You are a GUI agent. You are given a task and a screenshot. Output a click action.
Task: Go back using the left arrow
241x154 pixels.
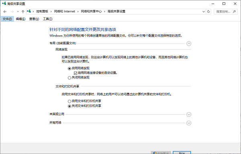5,12
